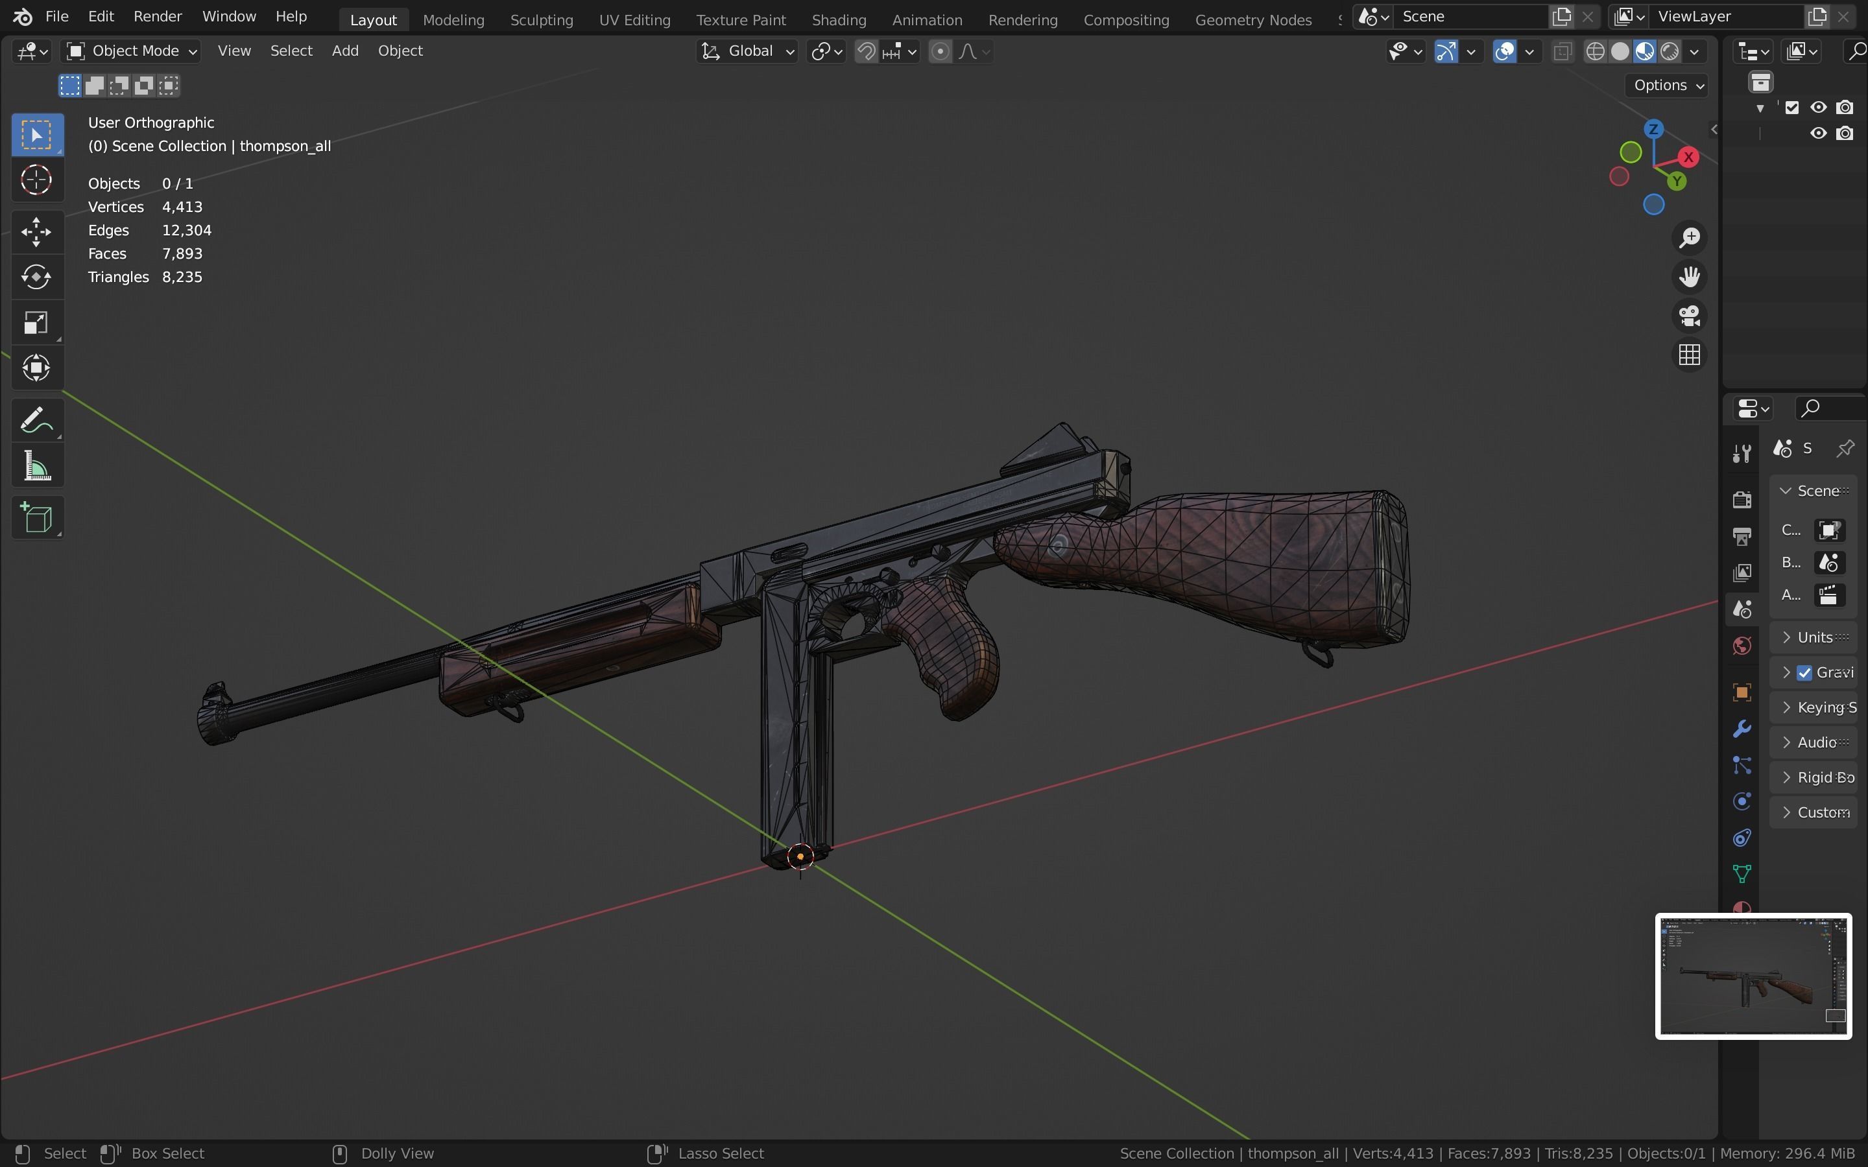Open the Global orientation dropdown

coord(747,51)
